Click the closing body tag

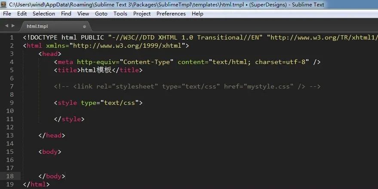[x=52, y=176]
